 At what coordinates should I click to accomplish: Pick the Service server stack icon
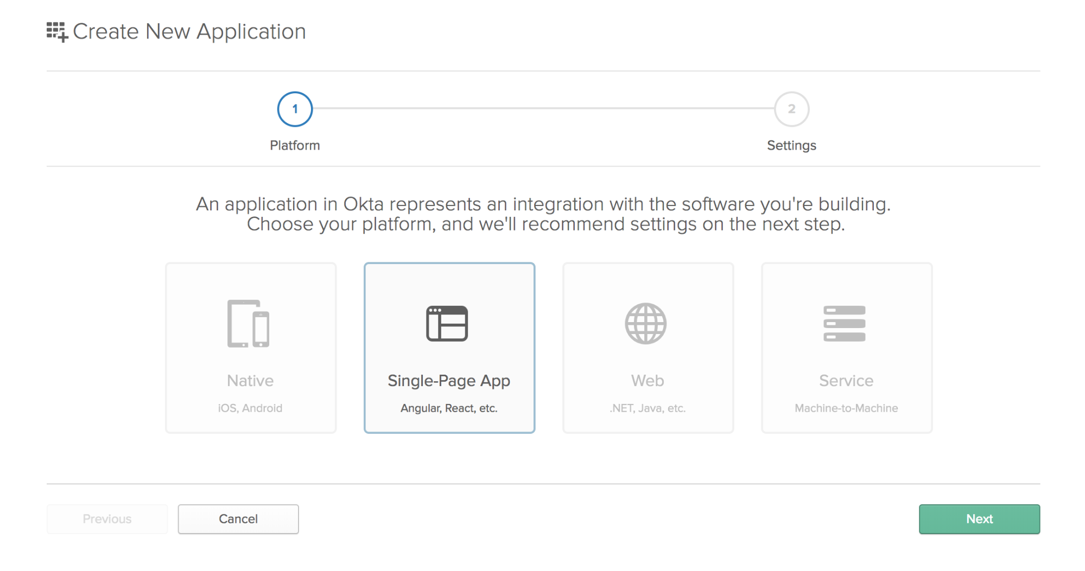(844, 324)
